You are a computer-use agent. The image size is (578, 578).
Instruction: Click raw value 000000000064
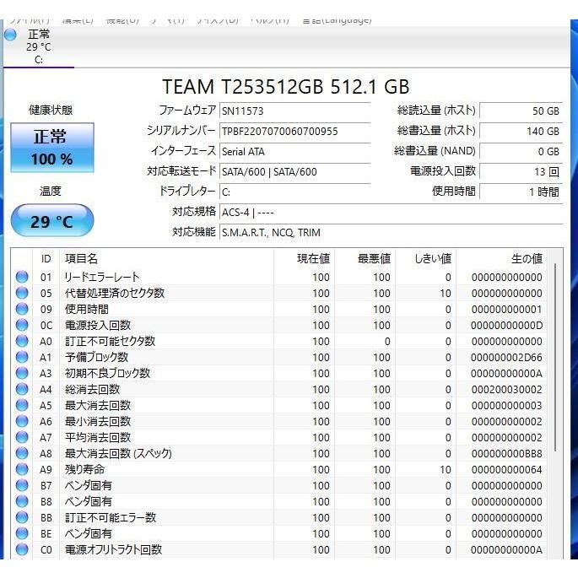pyautogui.click(x=506, y=470)
